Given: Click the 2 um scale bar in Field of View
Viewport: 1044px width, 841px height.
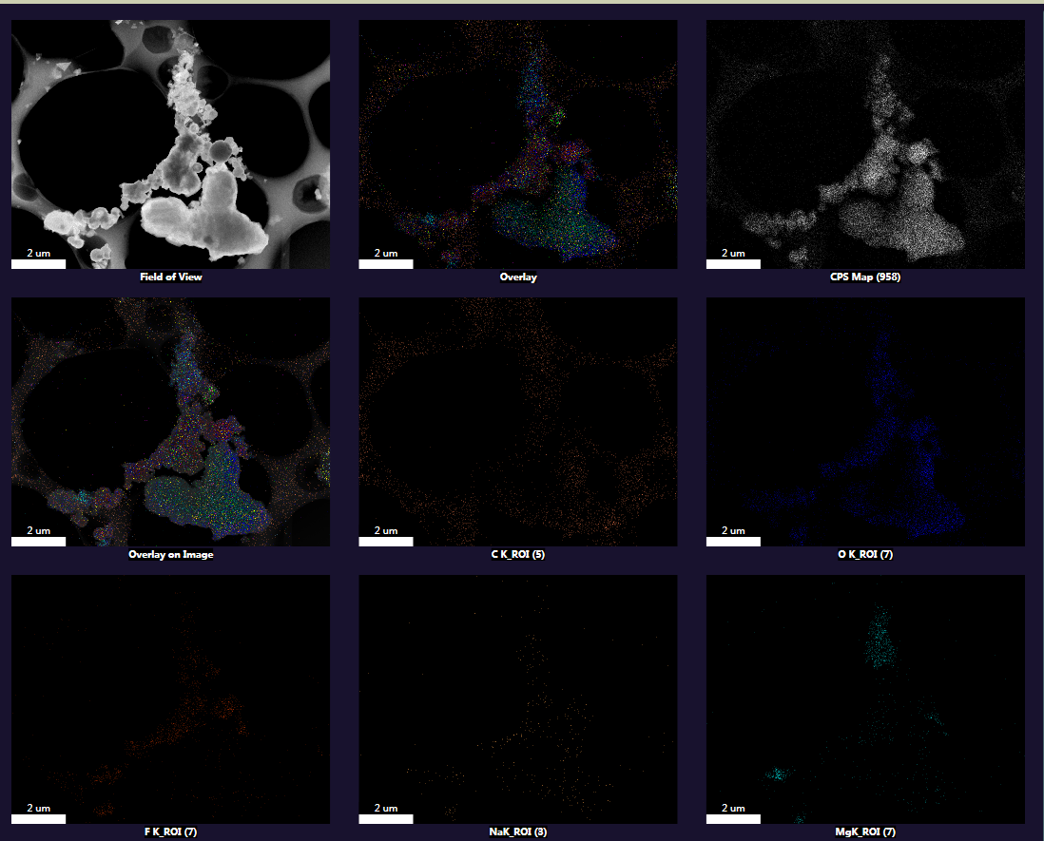Looking at the screenshot, I should [39, 264].
